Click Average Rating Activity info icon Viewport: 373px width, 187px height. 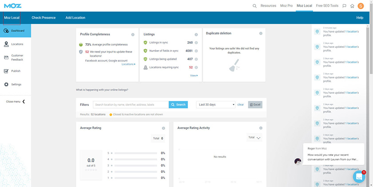261,128
